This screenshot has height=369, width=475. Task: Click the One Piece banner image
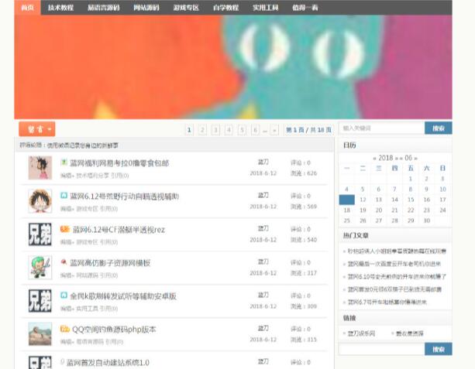pyautogui.click(x=233, y=67)
